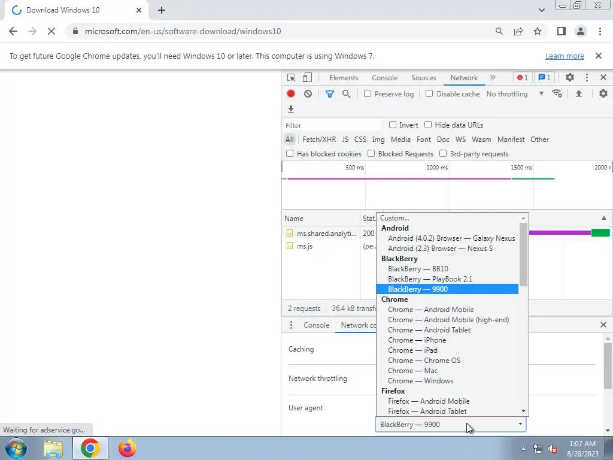Switch to the Sources tab
The image size is (613, 460).
(x=423, y=77)
